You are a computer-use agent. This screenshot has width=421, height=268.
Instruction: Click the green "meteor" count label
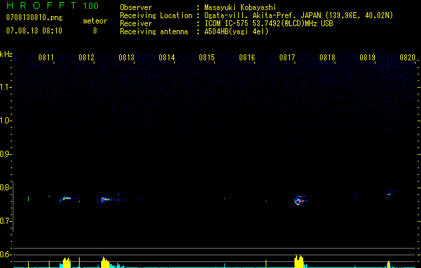95,21
